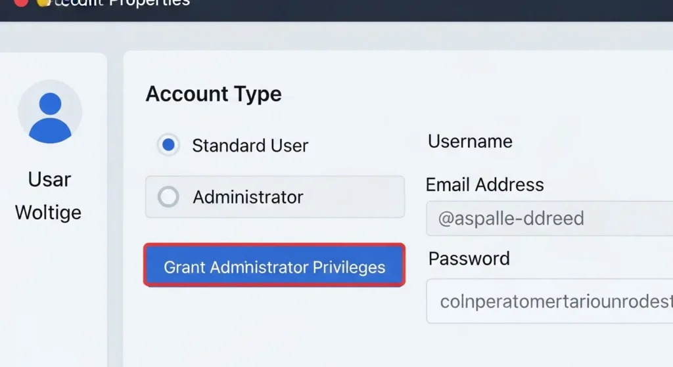Viewport: 673px width, 367px height.
Task: Click the Administrator option label text
Action: click(x=248, y=197)
